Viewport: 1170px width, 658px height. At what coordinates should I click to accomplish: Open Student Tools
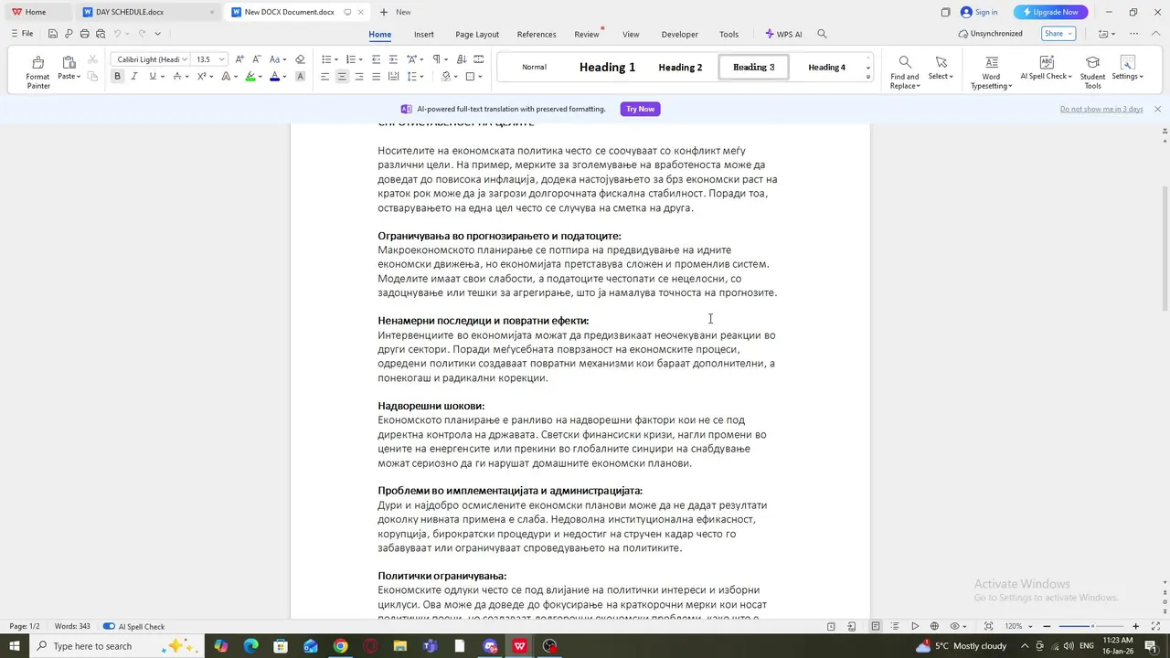click(x=1092, y=72)
